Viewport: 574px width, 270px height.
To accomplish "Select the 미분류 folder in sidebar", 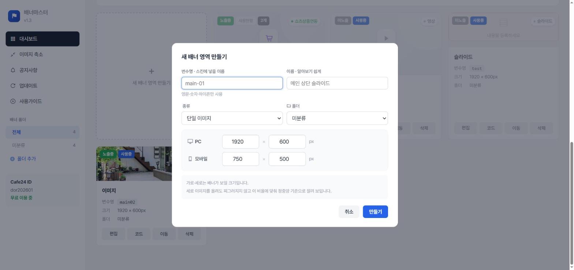I will [x=42, y=145].
